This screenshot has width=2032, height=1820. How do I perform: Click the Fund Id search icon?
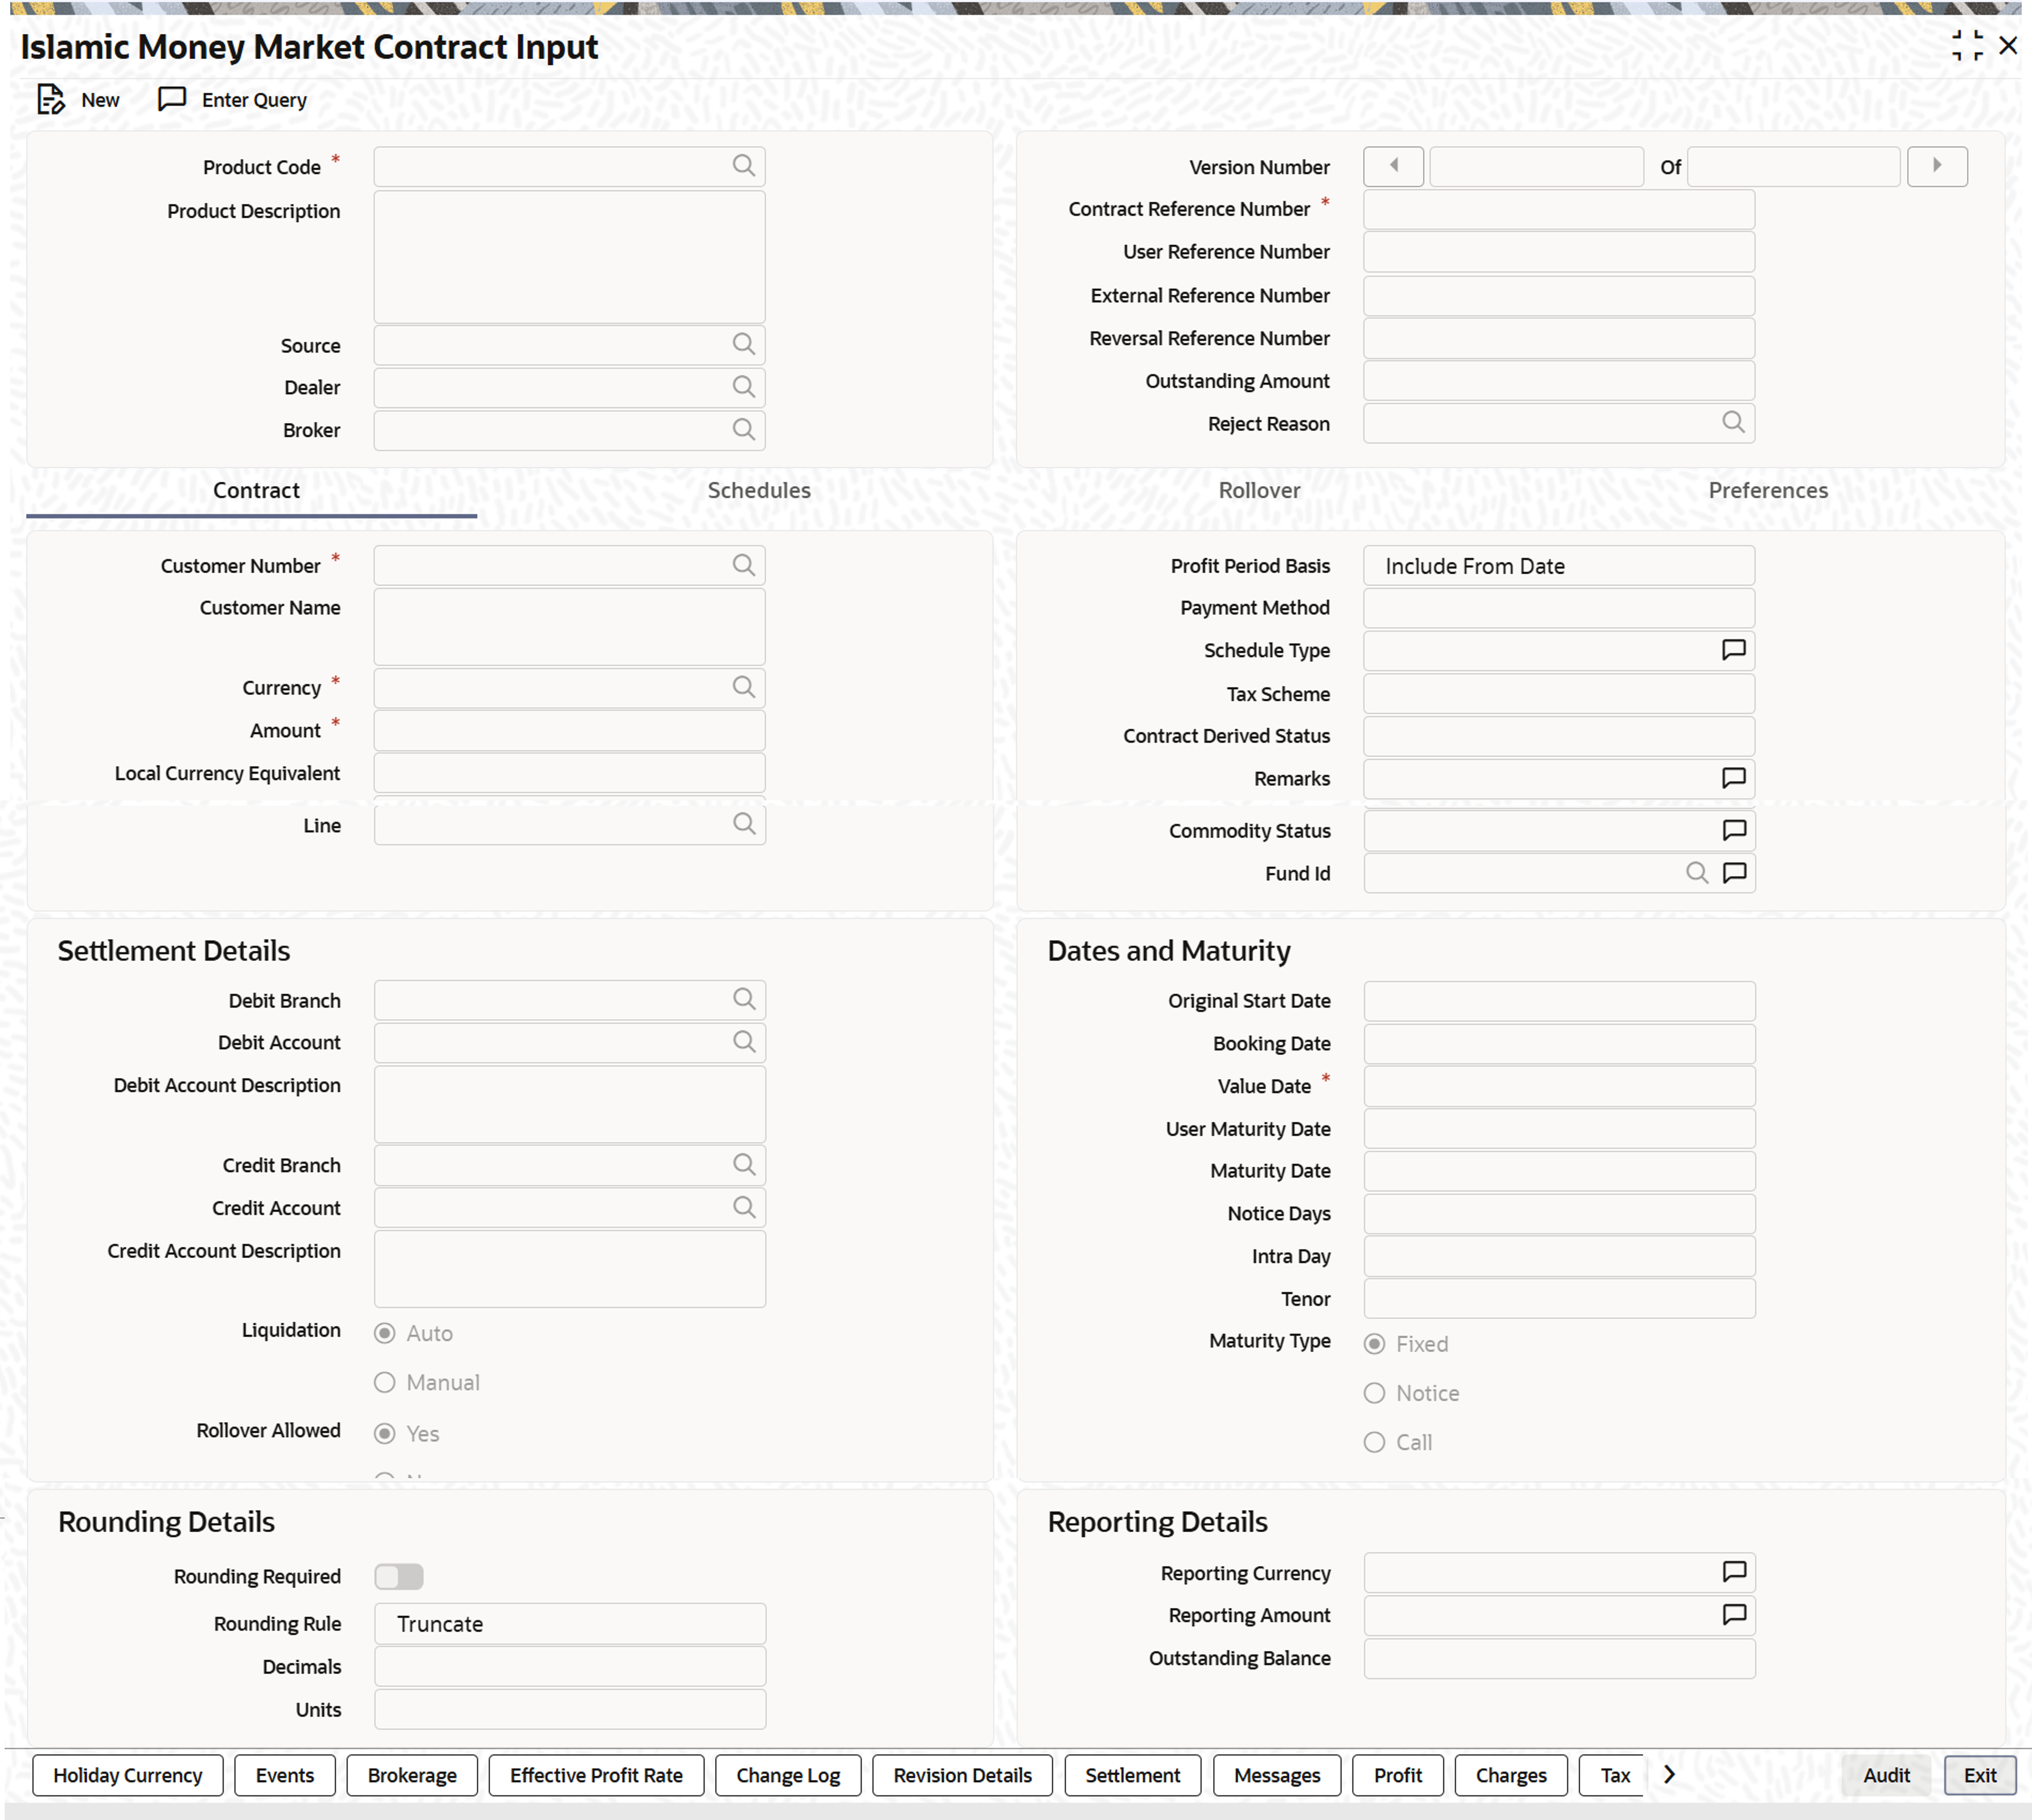(1696, 873)
